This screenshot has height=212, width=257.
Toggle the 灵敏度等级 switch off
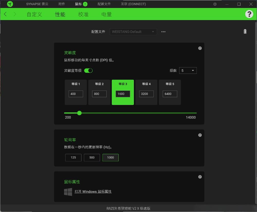88,70
